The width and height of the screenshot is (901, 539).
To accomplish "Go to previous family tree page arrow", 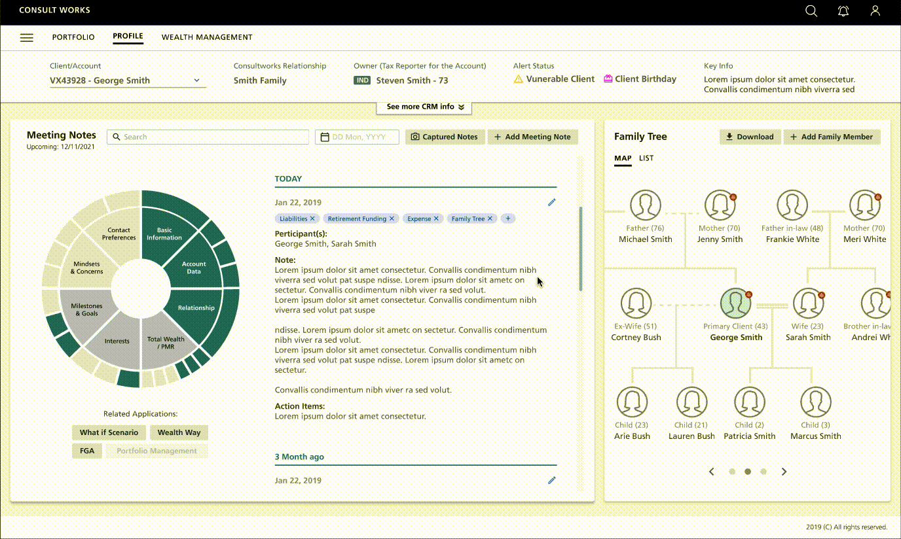I will coord(712,472).
